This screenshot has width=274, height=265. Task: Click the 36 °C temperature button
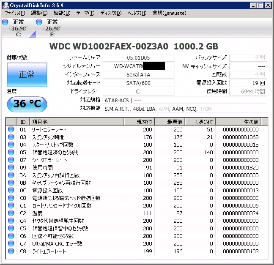(27, 104)
